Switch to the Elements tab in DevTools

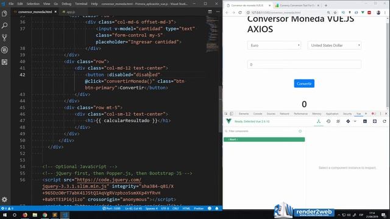[244, 114]
